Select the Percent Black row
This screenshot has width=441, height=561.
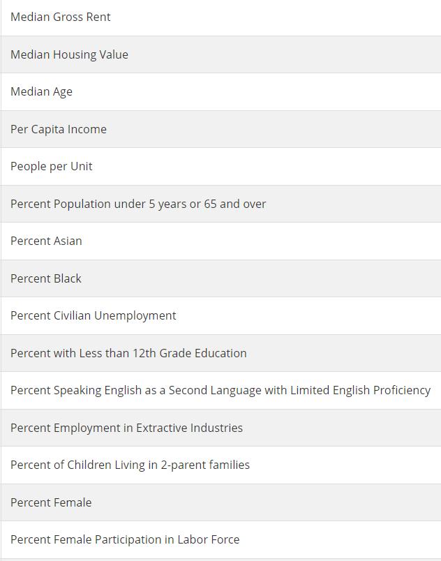tap(221, 278)
